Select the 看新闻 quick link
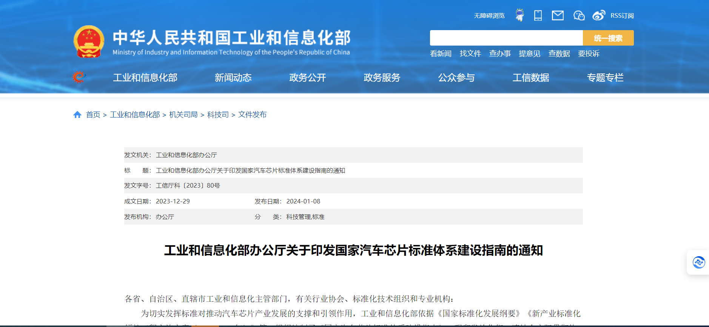The image size is (709, 327). pyautogui.click(x=441, y=53)
